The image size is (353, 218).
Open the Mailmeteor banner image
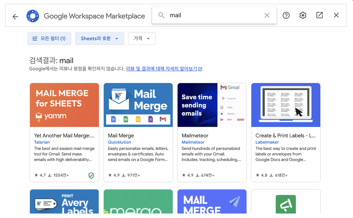click(x=212, y=105)
